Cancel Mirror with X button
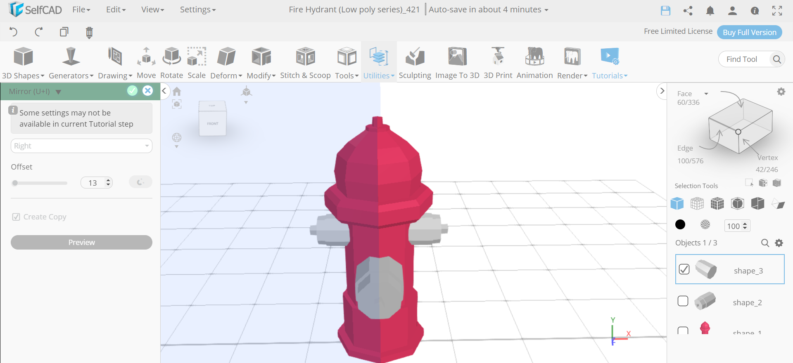 pos(147,91)
